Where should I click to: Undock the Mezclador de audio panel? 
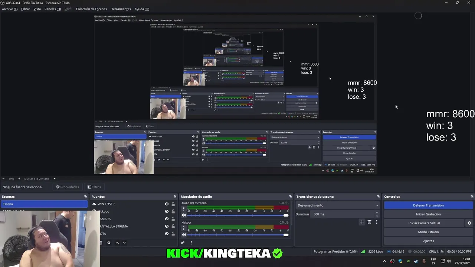click(290, 197)
